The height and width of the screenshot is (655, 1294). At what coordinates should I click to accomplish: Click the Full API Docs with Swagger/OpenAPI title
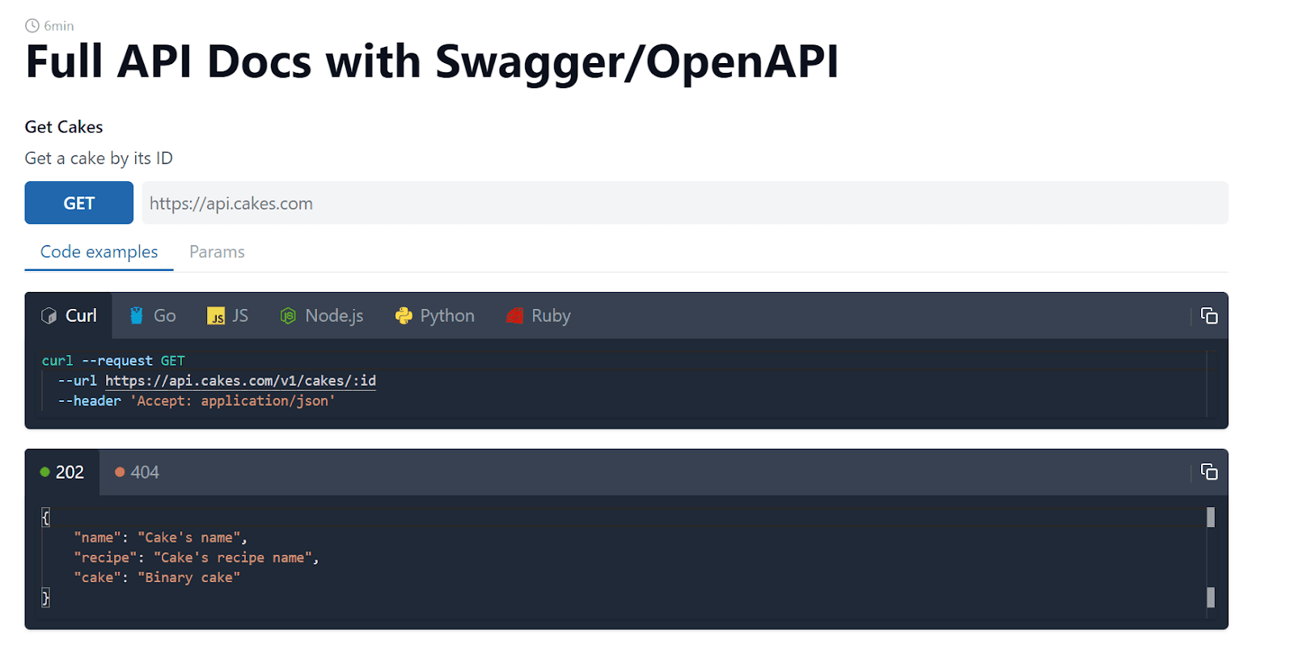(432, 62)
